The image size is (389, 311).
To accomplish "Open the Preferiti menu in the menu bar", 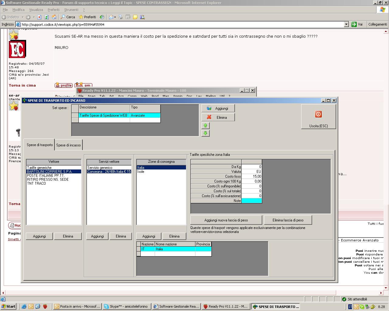I will click(53, 10).
